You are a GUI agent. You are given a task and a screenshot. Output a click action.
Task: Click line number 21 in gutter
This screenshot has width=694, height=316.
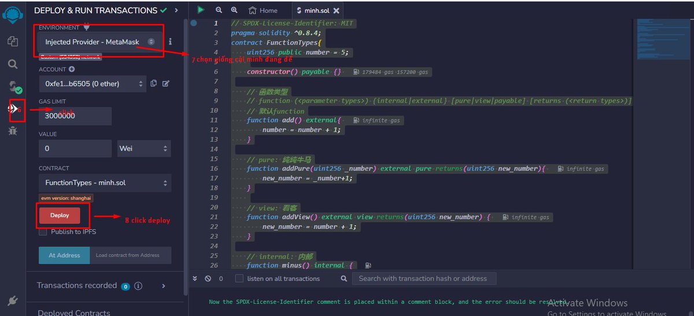tap(215, 217)
